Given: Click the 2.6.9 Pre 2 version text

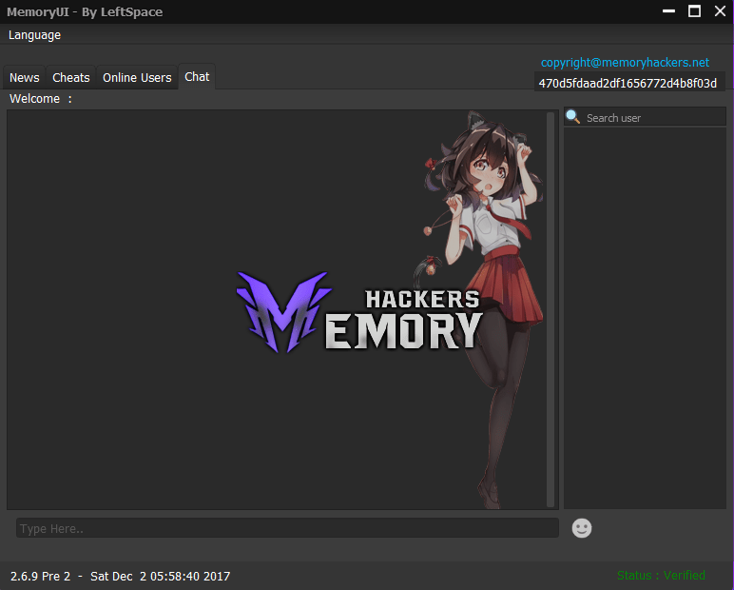Looking at the screenshot, I should coord(40,576).
